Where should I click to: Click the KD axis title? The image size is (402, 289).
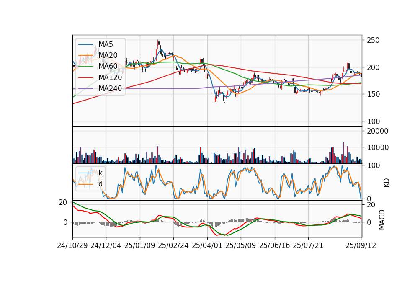[387, 183]
